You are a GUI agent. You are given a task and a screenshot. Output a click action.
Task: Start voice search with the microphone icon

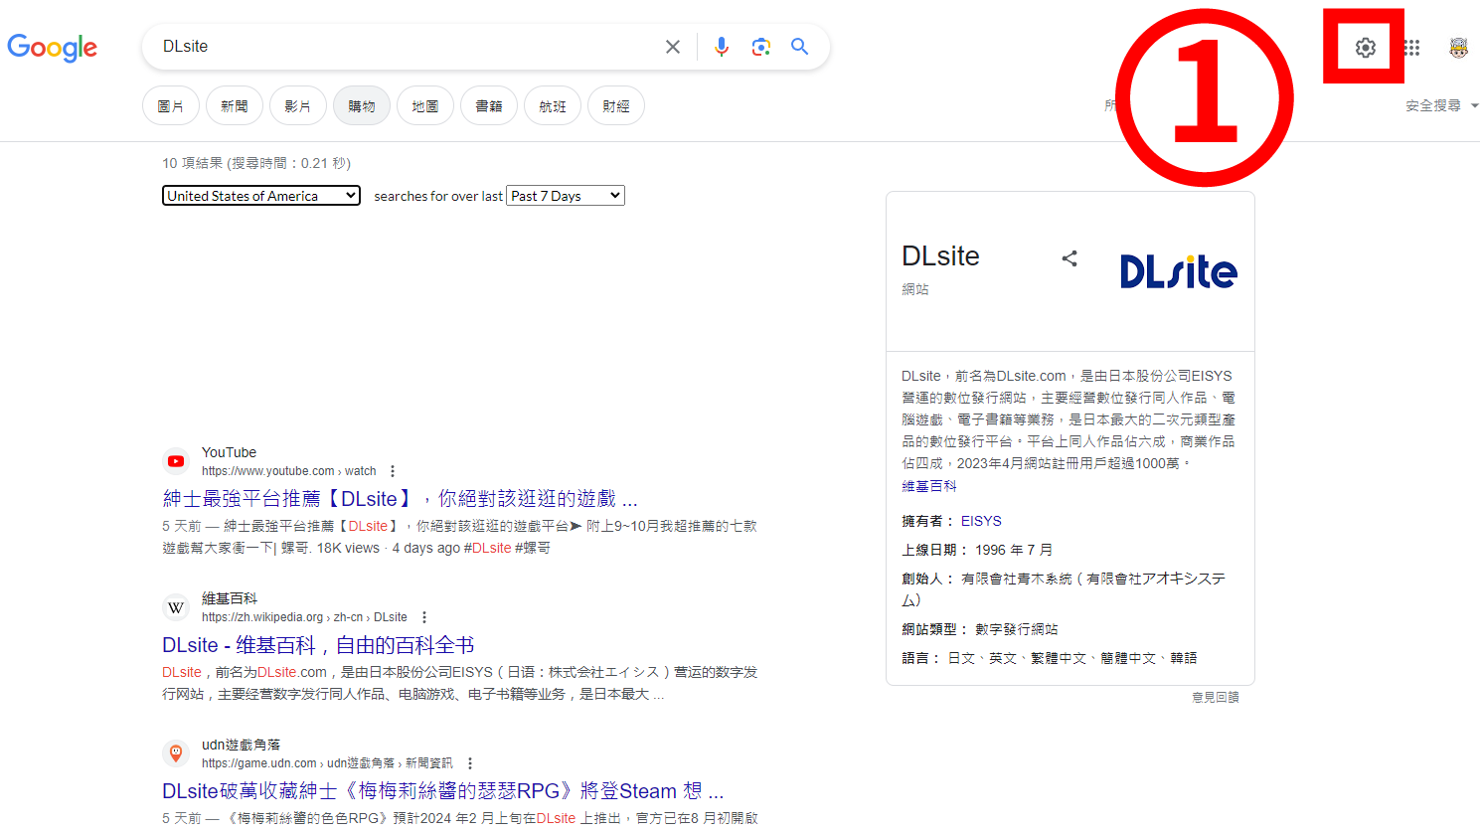point(721,46)
